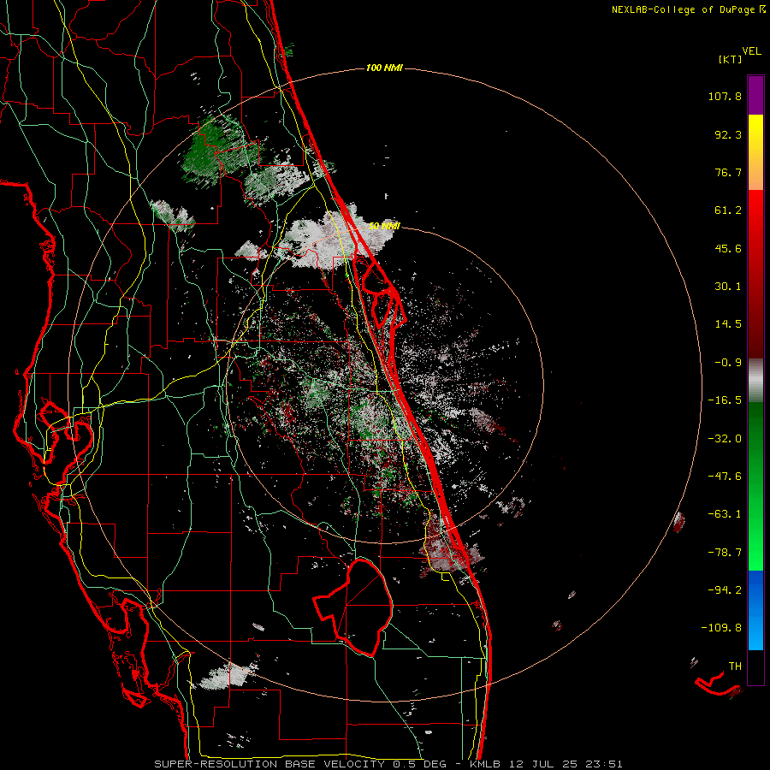Click the -47.6 velocity scale value
This screenshot has height=770, width=770.
(x=725, y=477)
